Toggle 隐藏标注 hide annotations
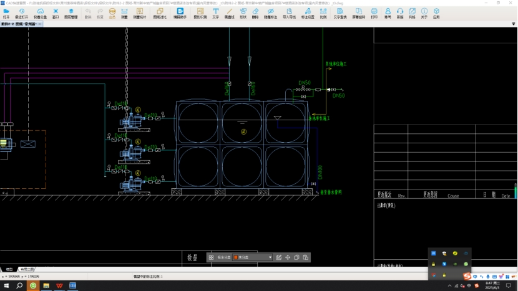Image resolution: width=518 pixels, height=291 pixels. pyautogui.click(x=271, y=13)
